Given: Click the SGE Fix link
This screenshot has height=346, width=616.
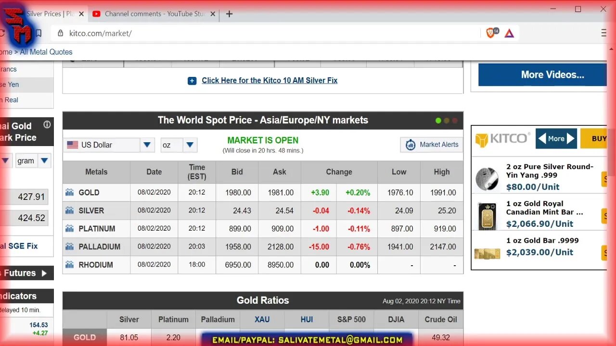Looking at the screenshot, I should click(x=23, y=246).
